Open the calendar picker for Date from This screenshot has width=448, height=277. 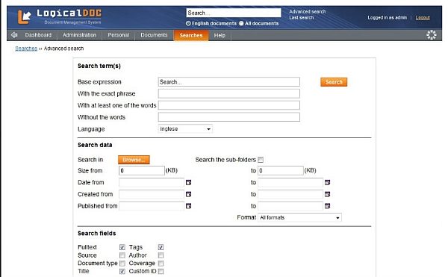pyautogui.click(x=188, y=182)
